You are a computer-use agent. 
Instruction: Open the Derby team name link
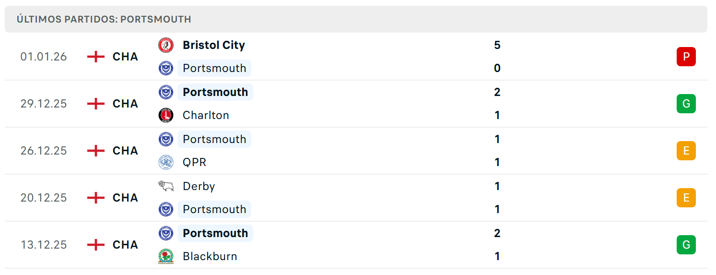(x=199, y=186)
